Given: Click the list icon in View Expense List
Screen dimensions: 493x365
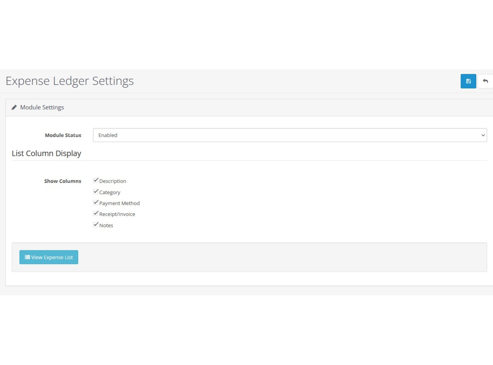Looking at the screenshot, I should (x=27, y=257).
